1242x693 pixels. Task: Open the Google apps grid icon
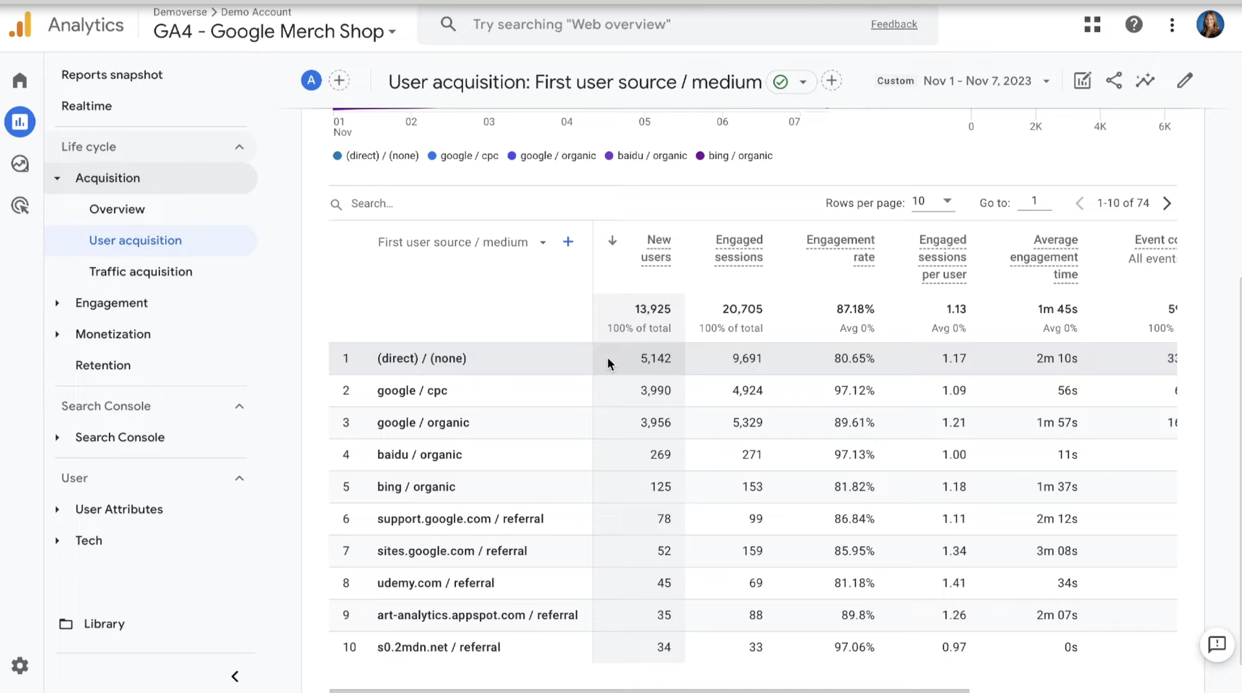click(x=1093, y=24)
